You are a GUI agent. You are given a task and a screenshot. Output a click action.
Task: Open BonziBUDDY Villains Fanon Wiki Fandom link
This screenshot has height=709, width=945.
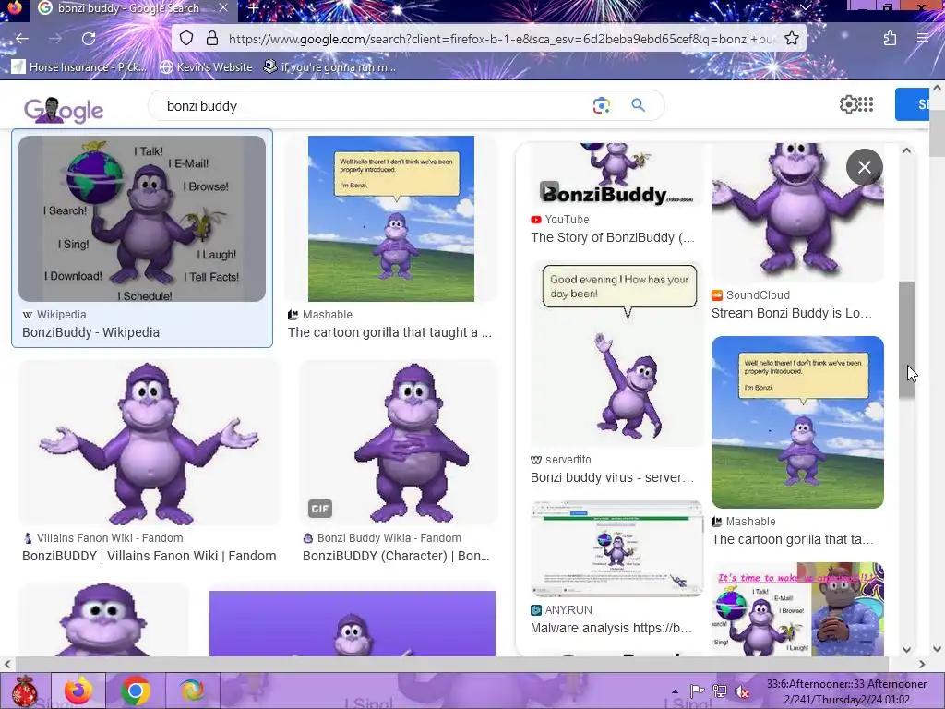pos(150,556)
